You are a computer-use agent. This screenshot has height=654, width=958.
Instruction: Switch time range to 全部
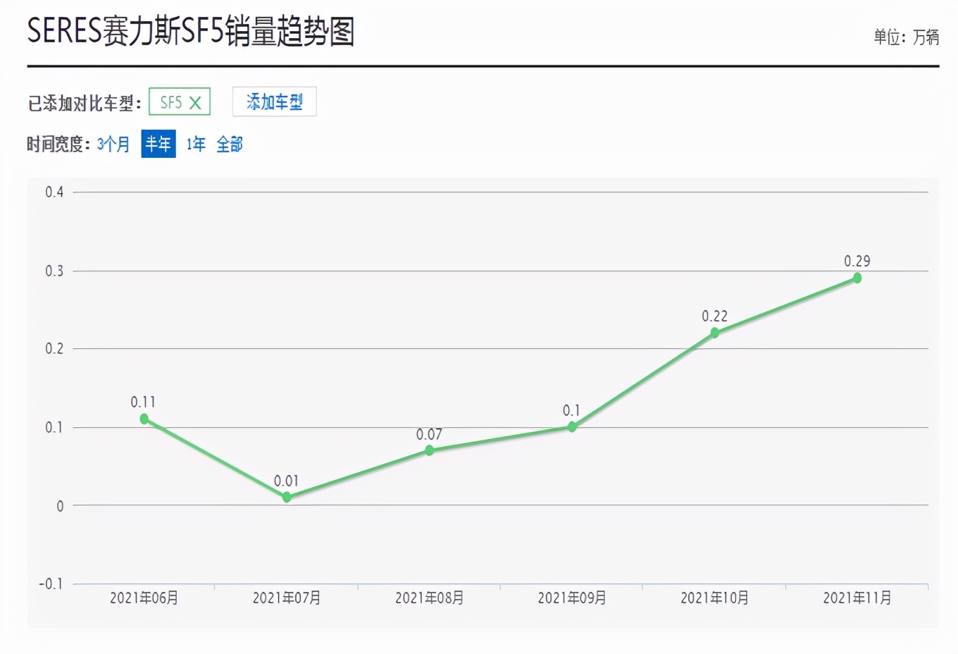pyautogui.click(x=230, y=144)
